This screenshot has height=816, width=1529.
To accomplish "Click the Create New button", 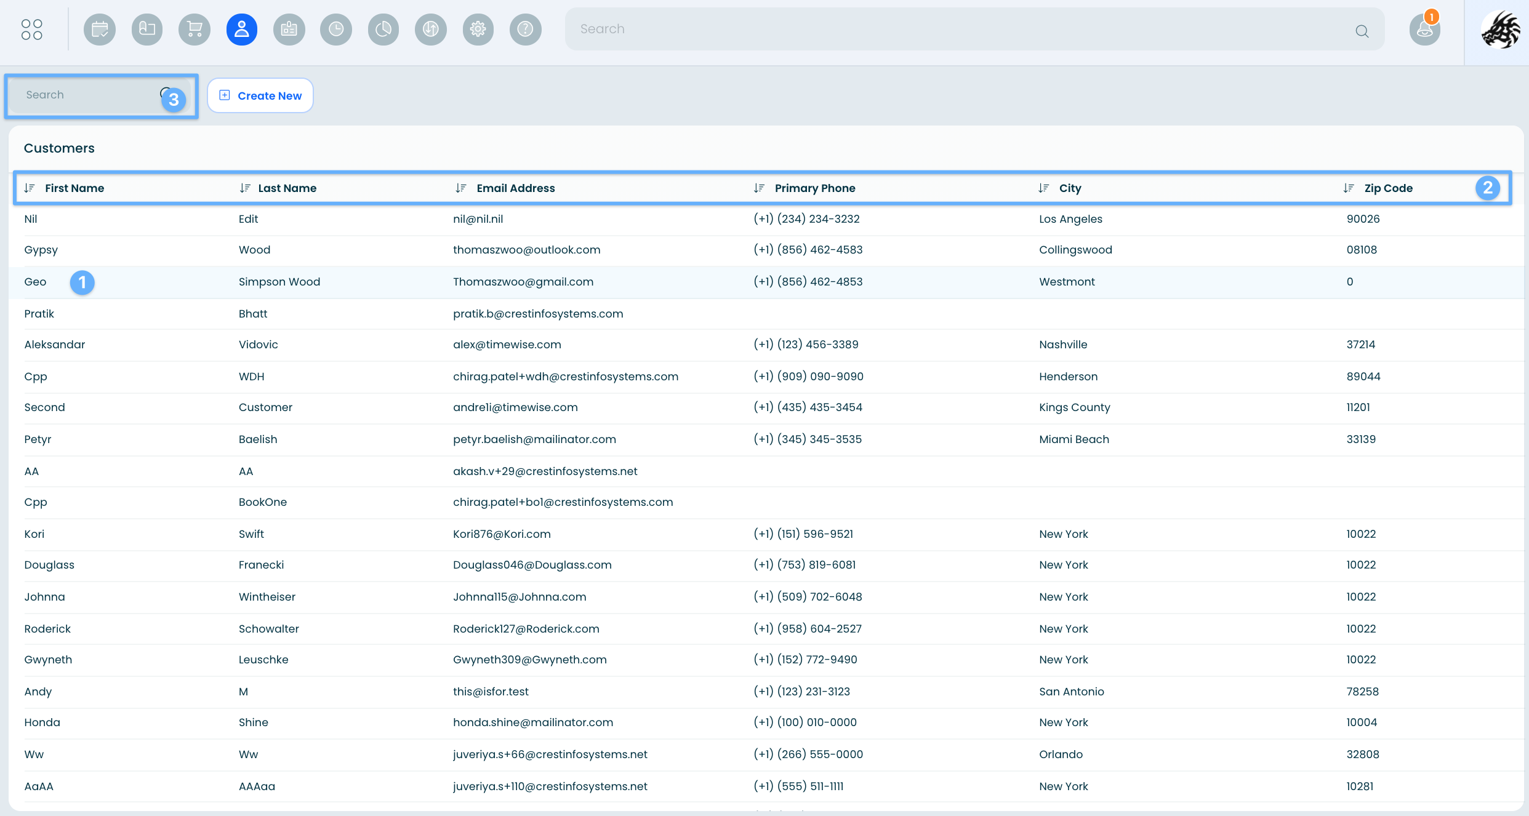I will point(260,95).
